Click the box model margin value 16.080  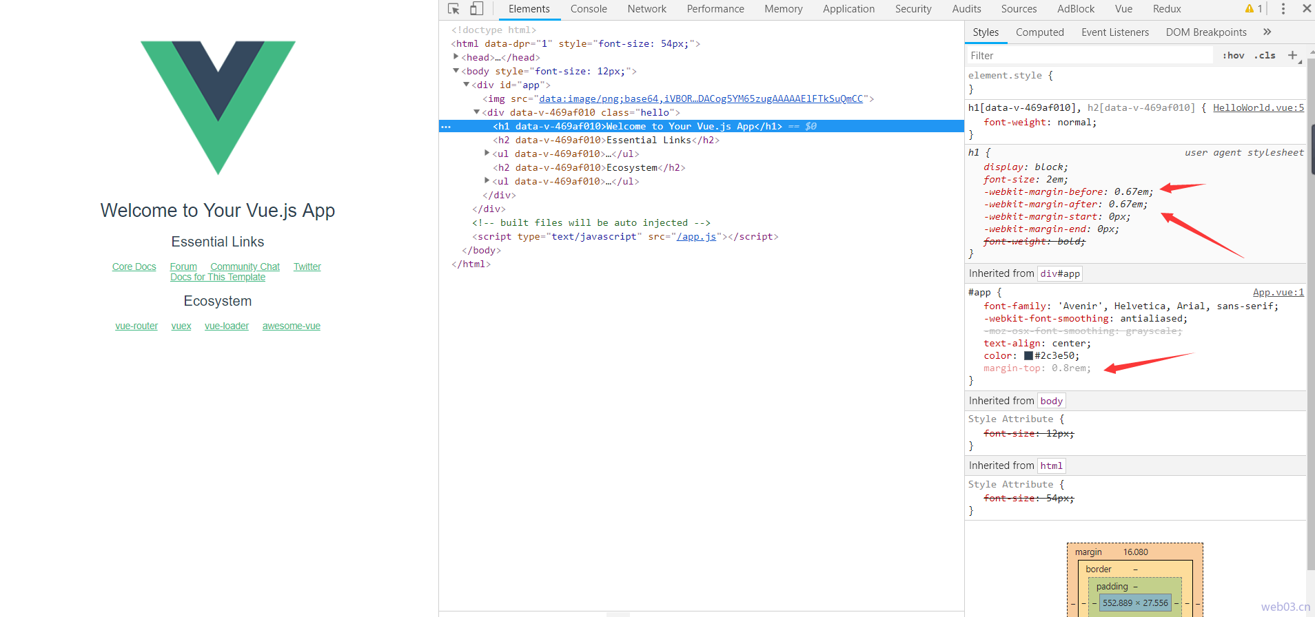1135,552
